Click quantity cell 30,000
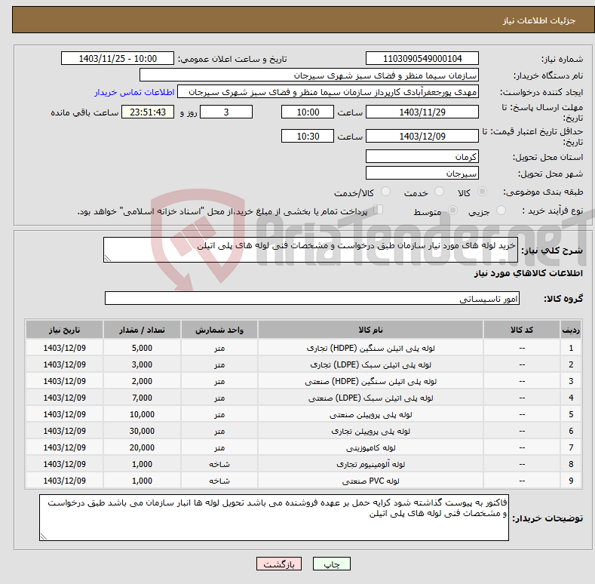The height and width of the screenshot is (584, 595). point(142,431)
